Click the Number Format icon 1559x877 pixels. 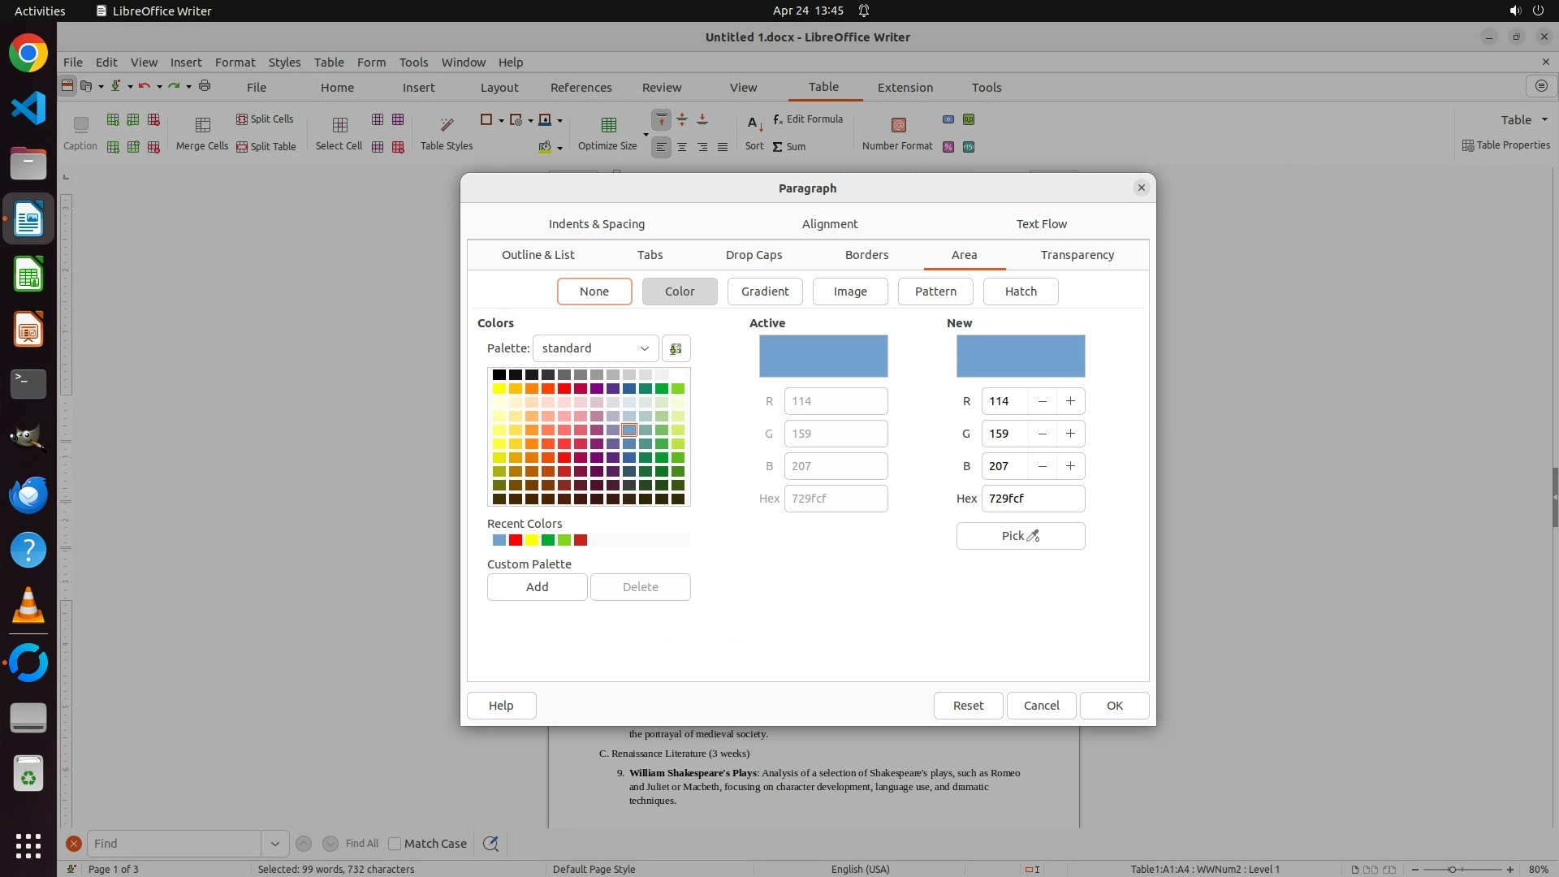(x=898, y=125)
